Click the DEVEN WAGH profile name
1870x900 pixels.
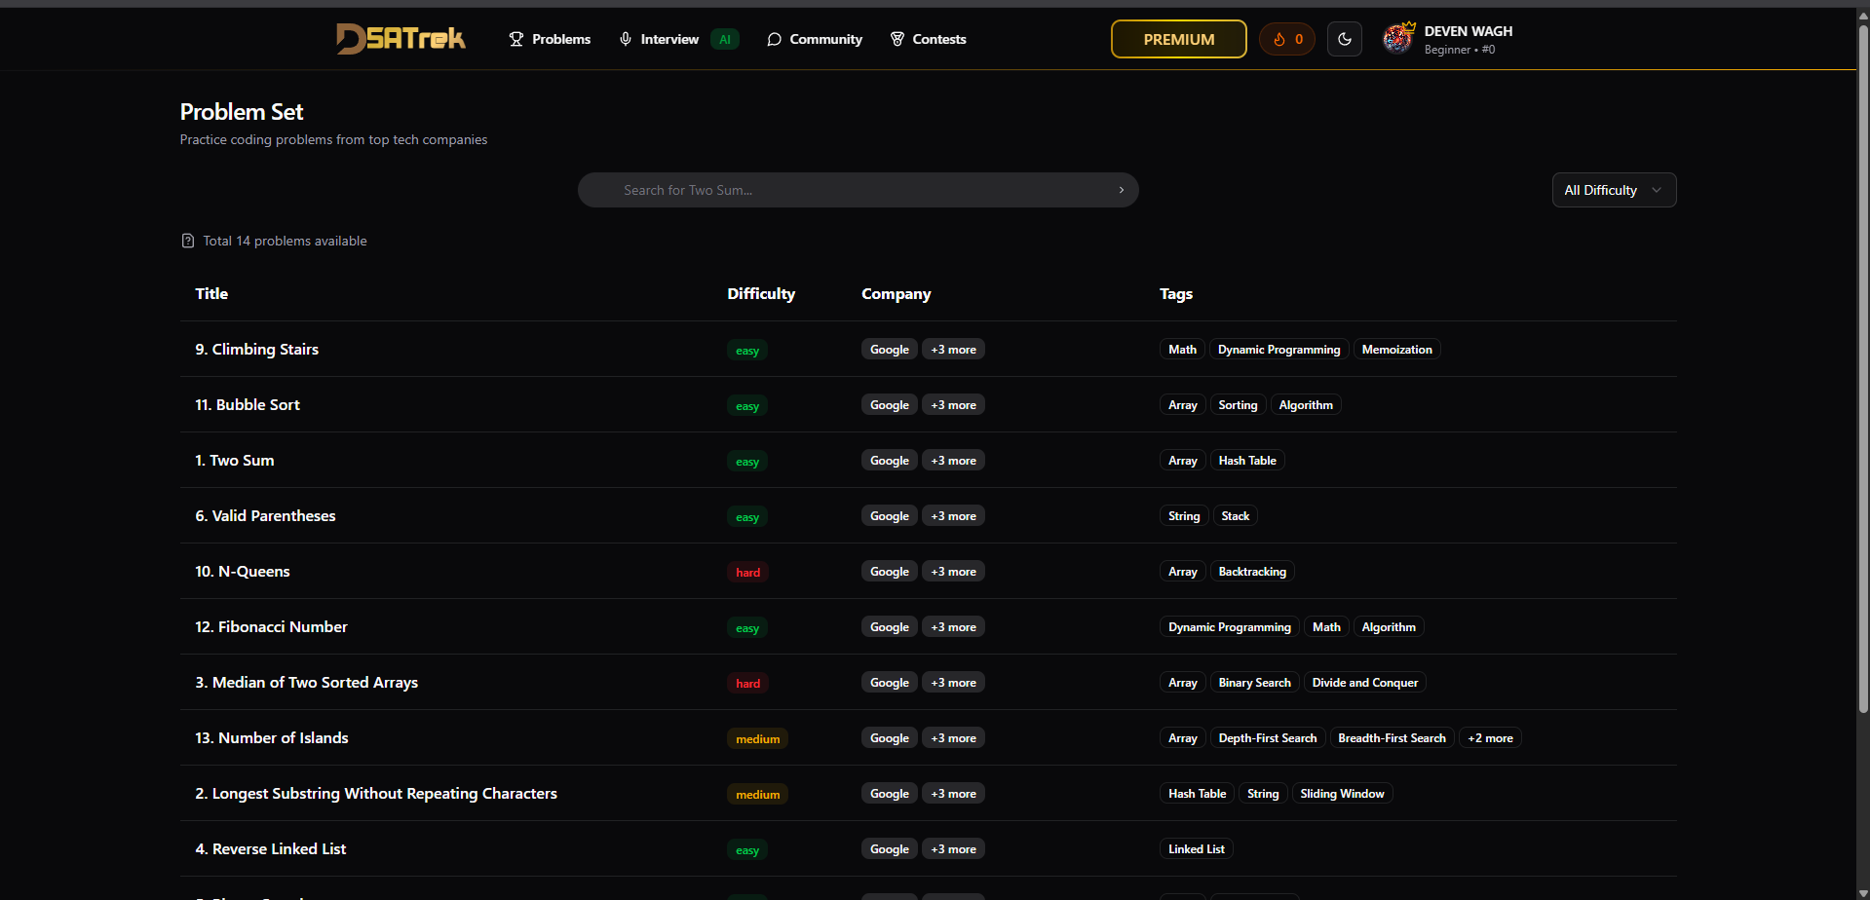[1469, 31]
